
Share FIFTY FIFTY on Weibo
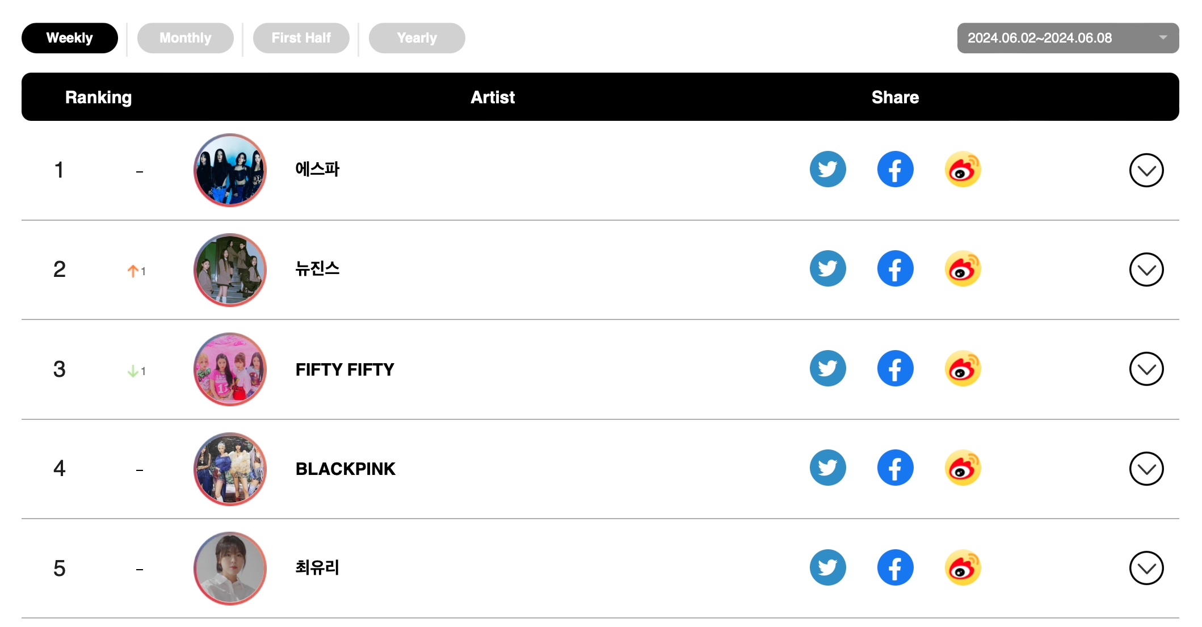tap(963, 368)
